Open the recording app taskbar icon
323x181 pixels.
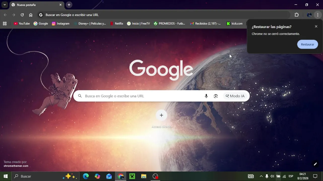point(155,176)
